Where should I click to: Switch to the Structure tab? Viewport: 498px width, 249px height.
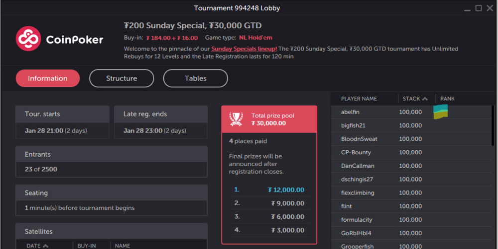pos(122,78)
